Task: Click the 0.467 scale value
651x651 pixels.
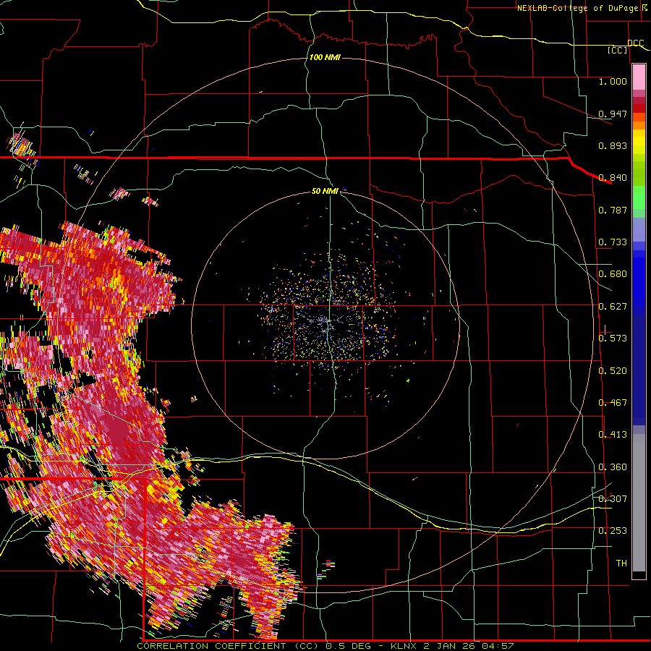Action: pos(613,403)
